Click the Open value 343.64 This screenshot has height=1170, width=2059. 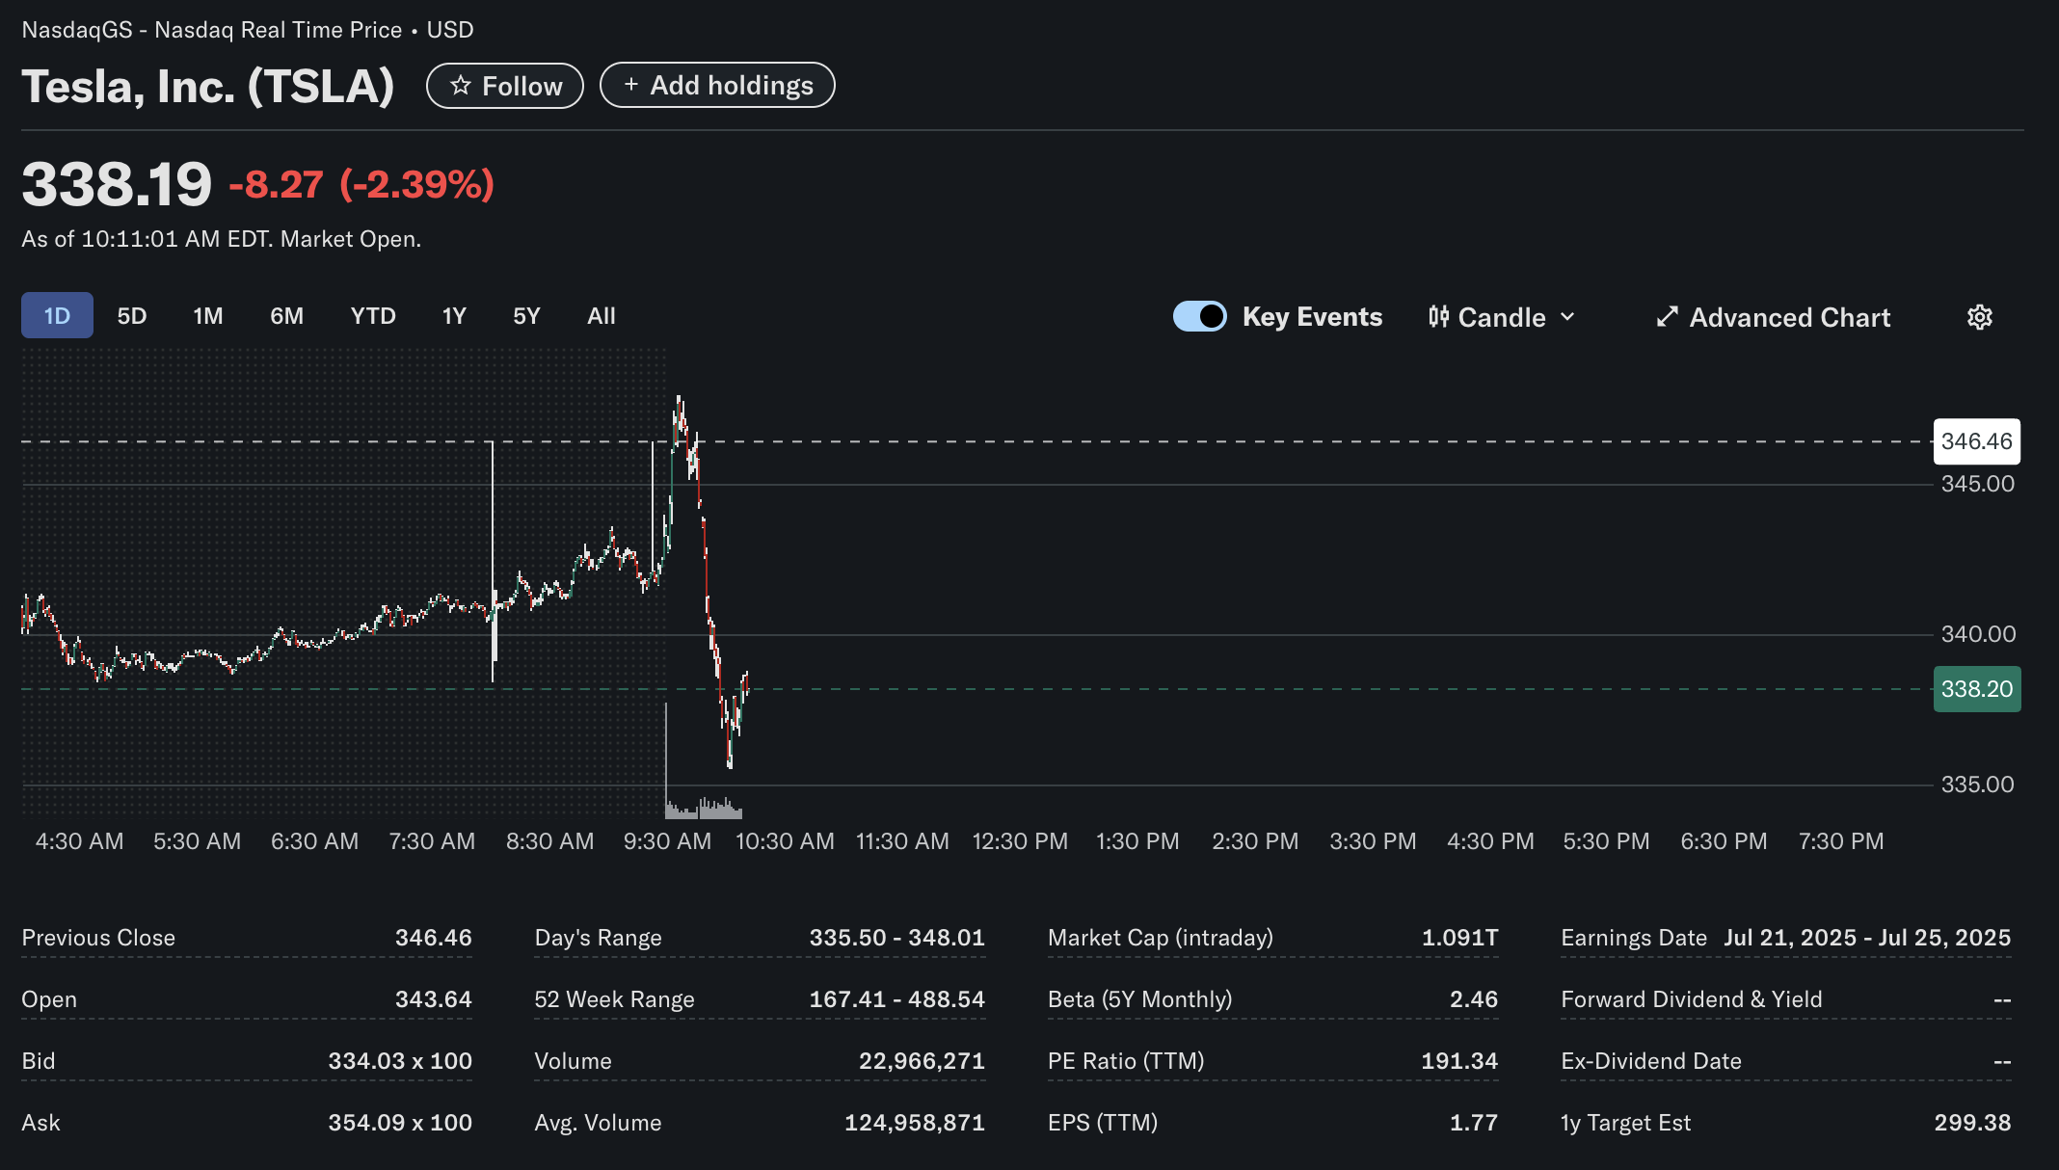point(434,999)
